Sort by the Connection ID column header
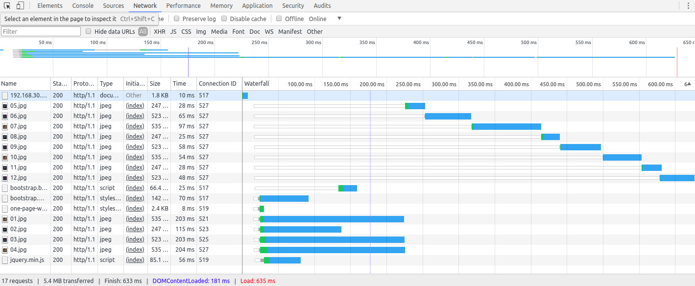Screen dimensions: 695x286 pyautogui.click(x=219, y=84)
